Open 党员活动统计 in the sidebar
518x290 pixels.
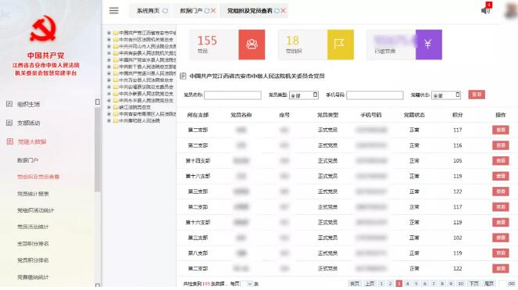pos(33,227)
